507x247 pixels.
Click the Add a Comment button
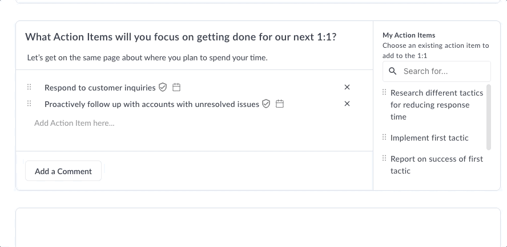[x=63, y=171]
